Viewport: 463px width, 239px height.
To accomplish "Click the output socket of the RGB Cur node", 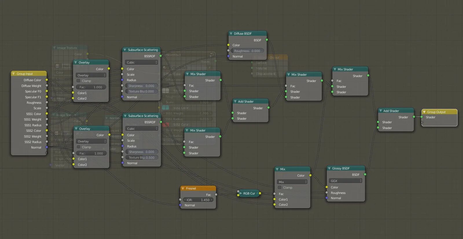I will coord(260,193).
